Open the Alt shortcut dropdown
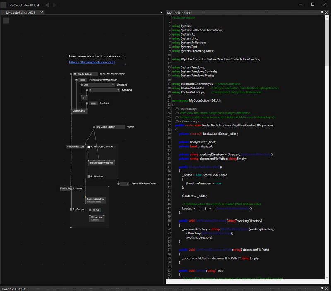331x291 pixels. (113, 85)
